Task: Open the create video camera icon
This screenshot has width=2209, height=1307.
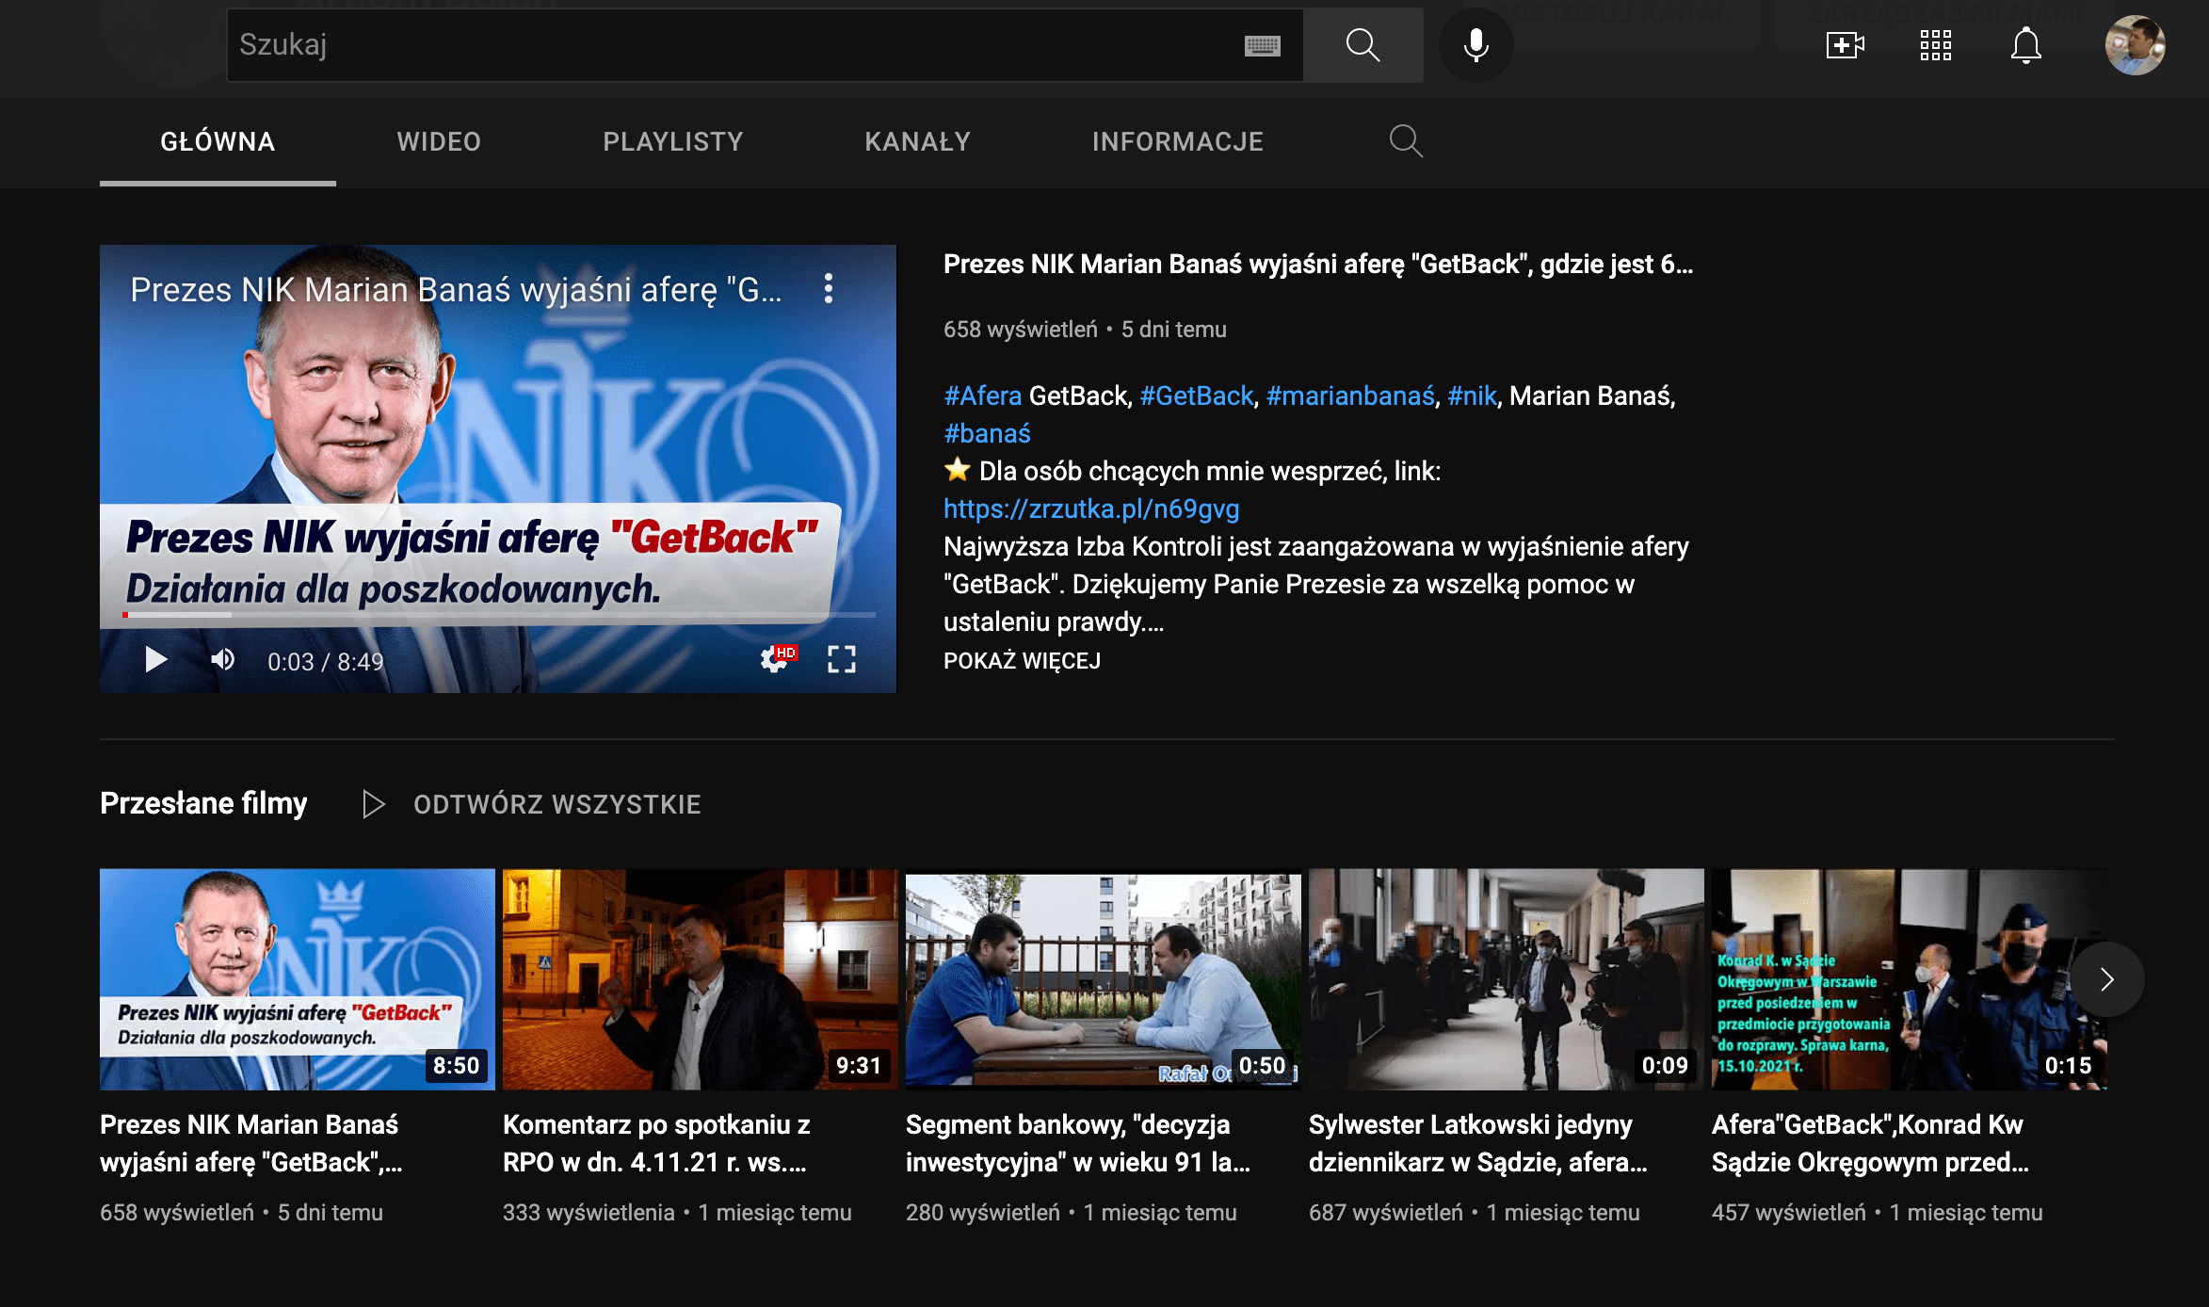Action: tap(1845, 44)
